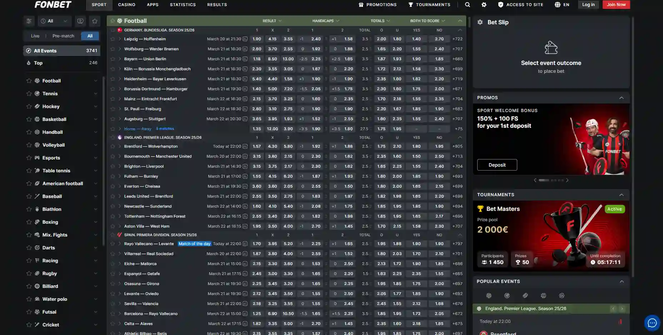The height and width of the screenshot is (335, 663).
Task: Open the Bet Masters tournament card
Action: pos(551,236)
